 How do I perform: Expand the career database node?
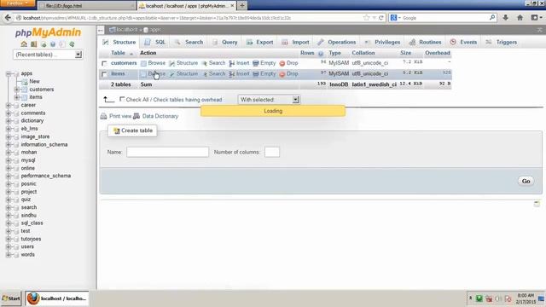[x=9, y=105]
